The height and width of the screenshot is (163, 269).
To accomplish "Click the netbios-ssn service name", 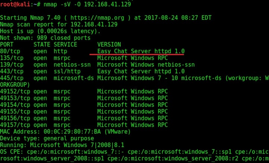I will (x=72, y=65).
